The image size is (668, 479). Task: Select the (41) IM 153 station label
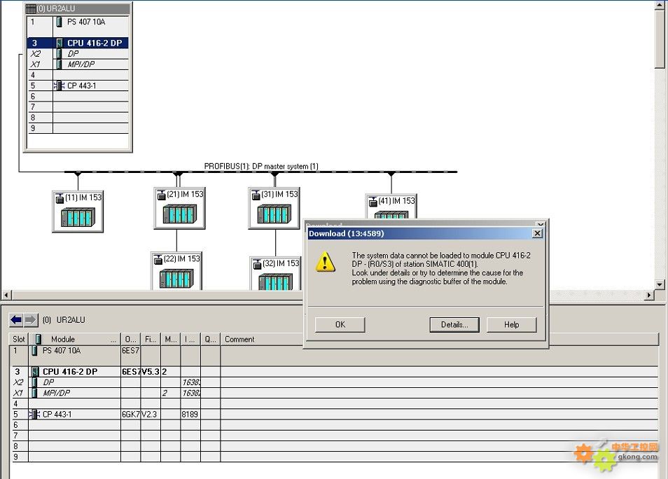tap(396, 201)
